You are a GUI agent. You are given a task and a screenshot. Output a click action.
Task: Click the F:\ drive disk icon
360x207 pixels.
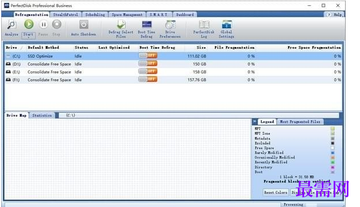8,79
